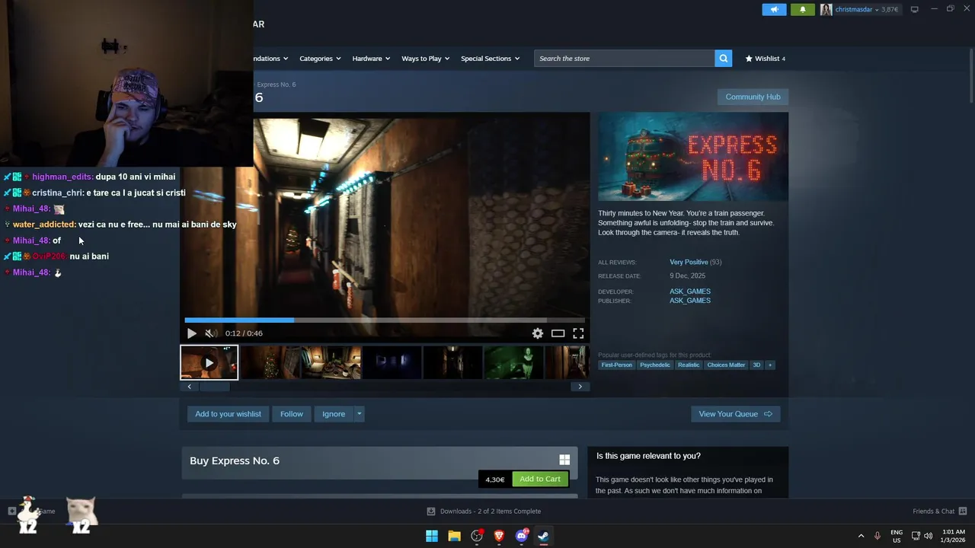The width and height of the screenshot is (975, 548).
Task: Select the First-Person tag
Action: 616,365
